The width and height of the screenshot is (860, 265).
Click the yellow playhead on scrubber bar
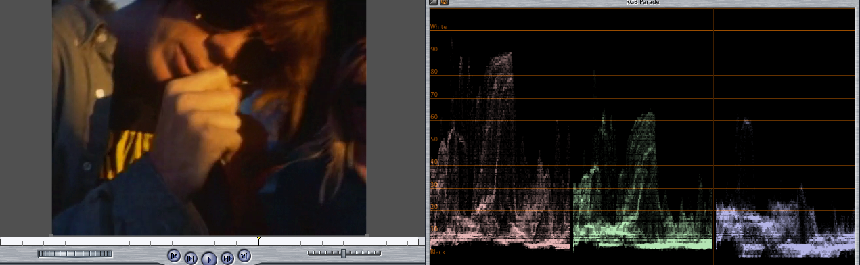(258, 239)
